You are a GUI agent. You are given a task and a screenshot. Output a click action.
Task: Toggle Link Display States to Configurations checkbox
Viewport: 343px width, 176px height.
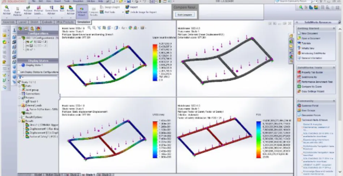pyautogui.click(x=19, y=72)
